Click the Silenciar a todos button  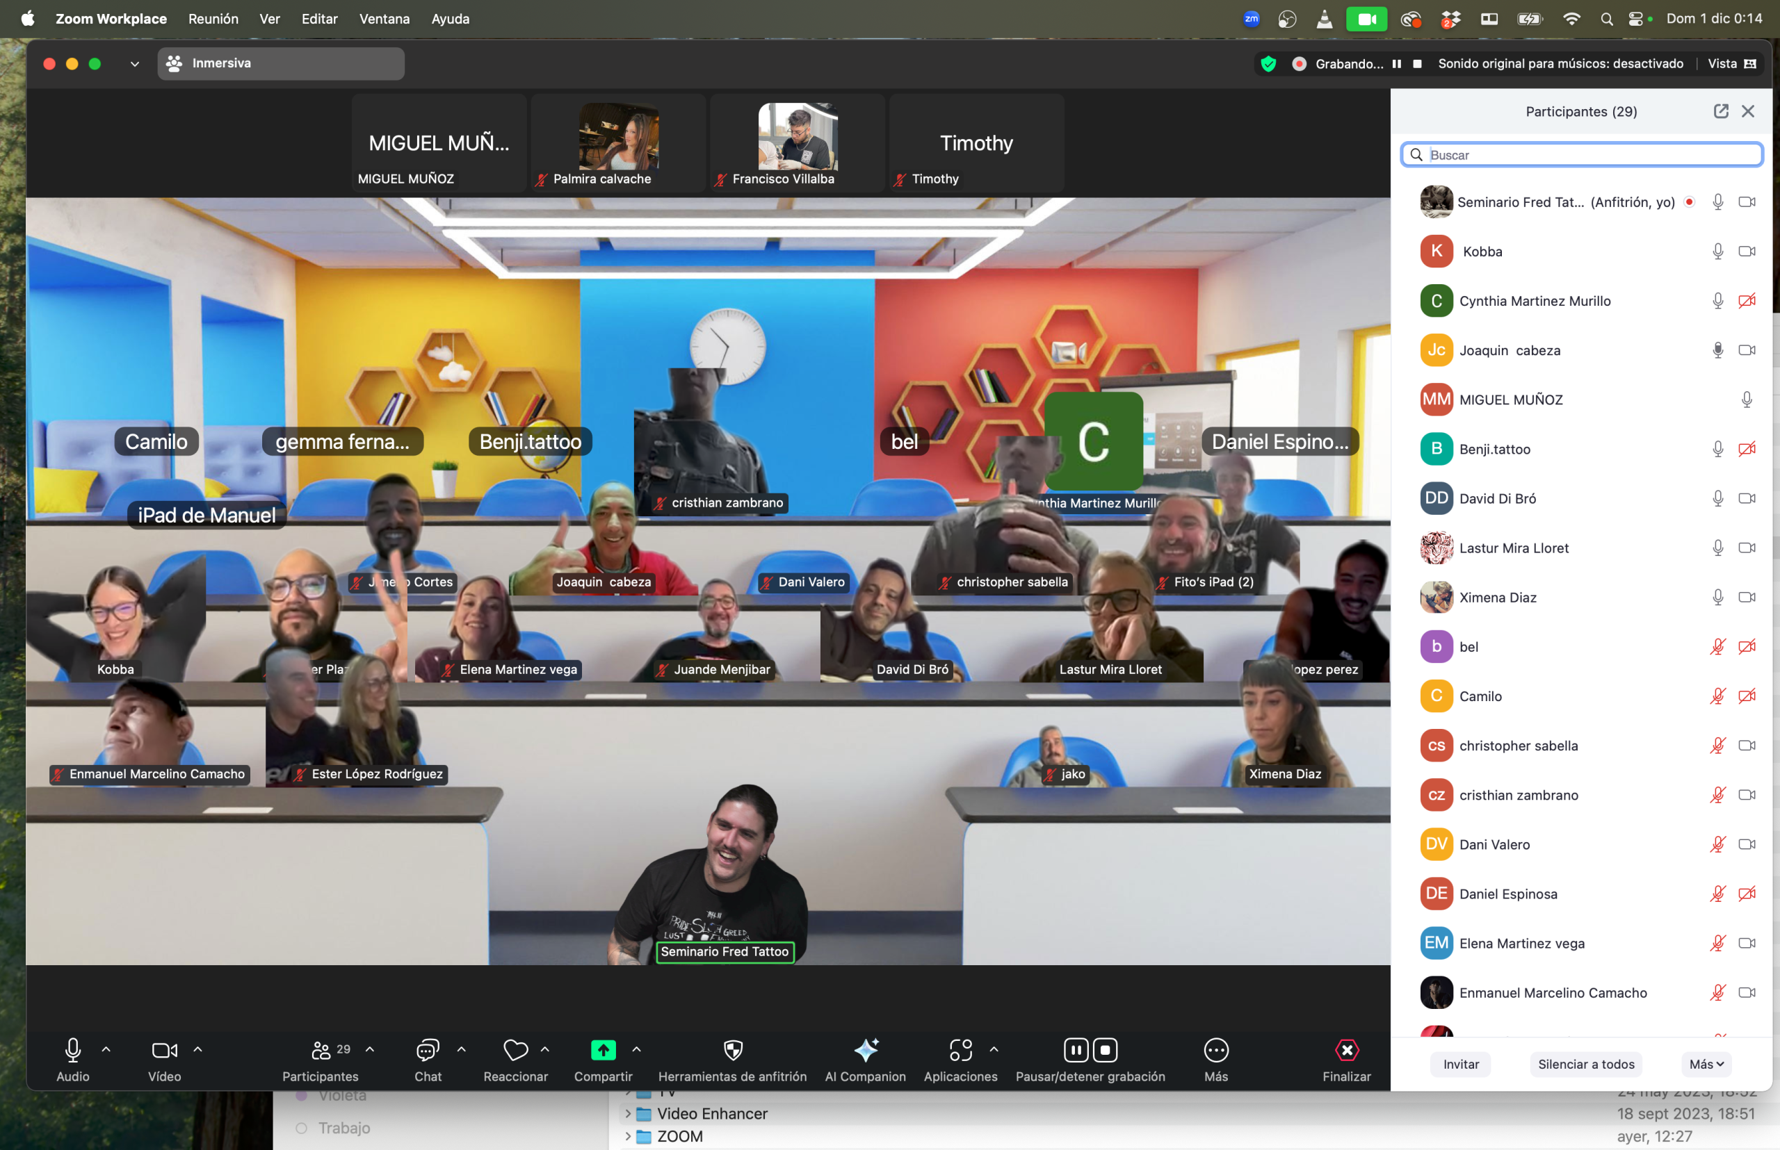1586,1064
